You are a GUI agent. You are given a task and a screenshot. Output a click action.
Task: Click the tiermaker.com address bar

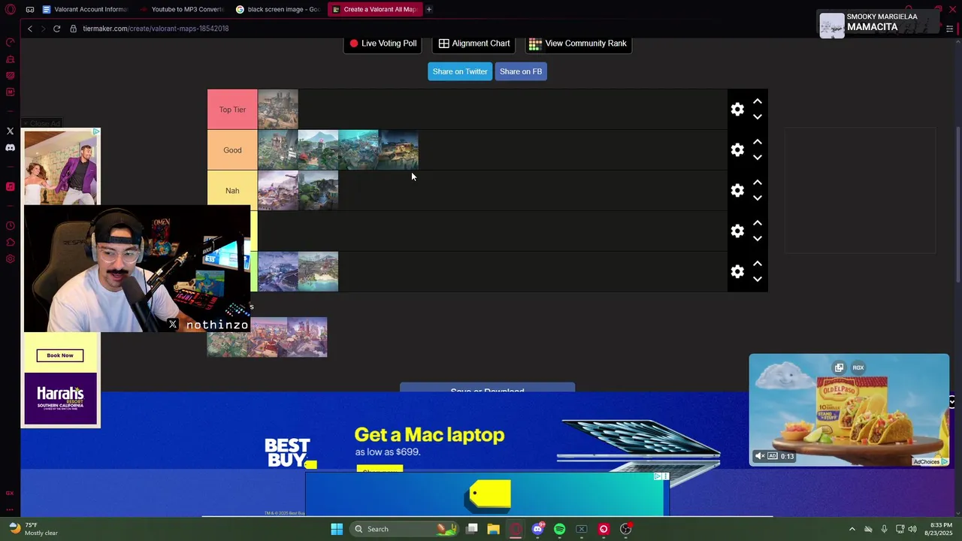click(156, 29)
